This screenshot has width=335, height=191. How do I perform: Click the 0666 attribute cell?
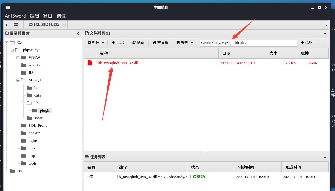pyautogui.click(x=313, y=63)
